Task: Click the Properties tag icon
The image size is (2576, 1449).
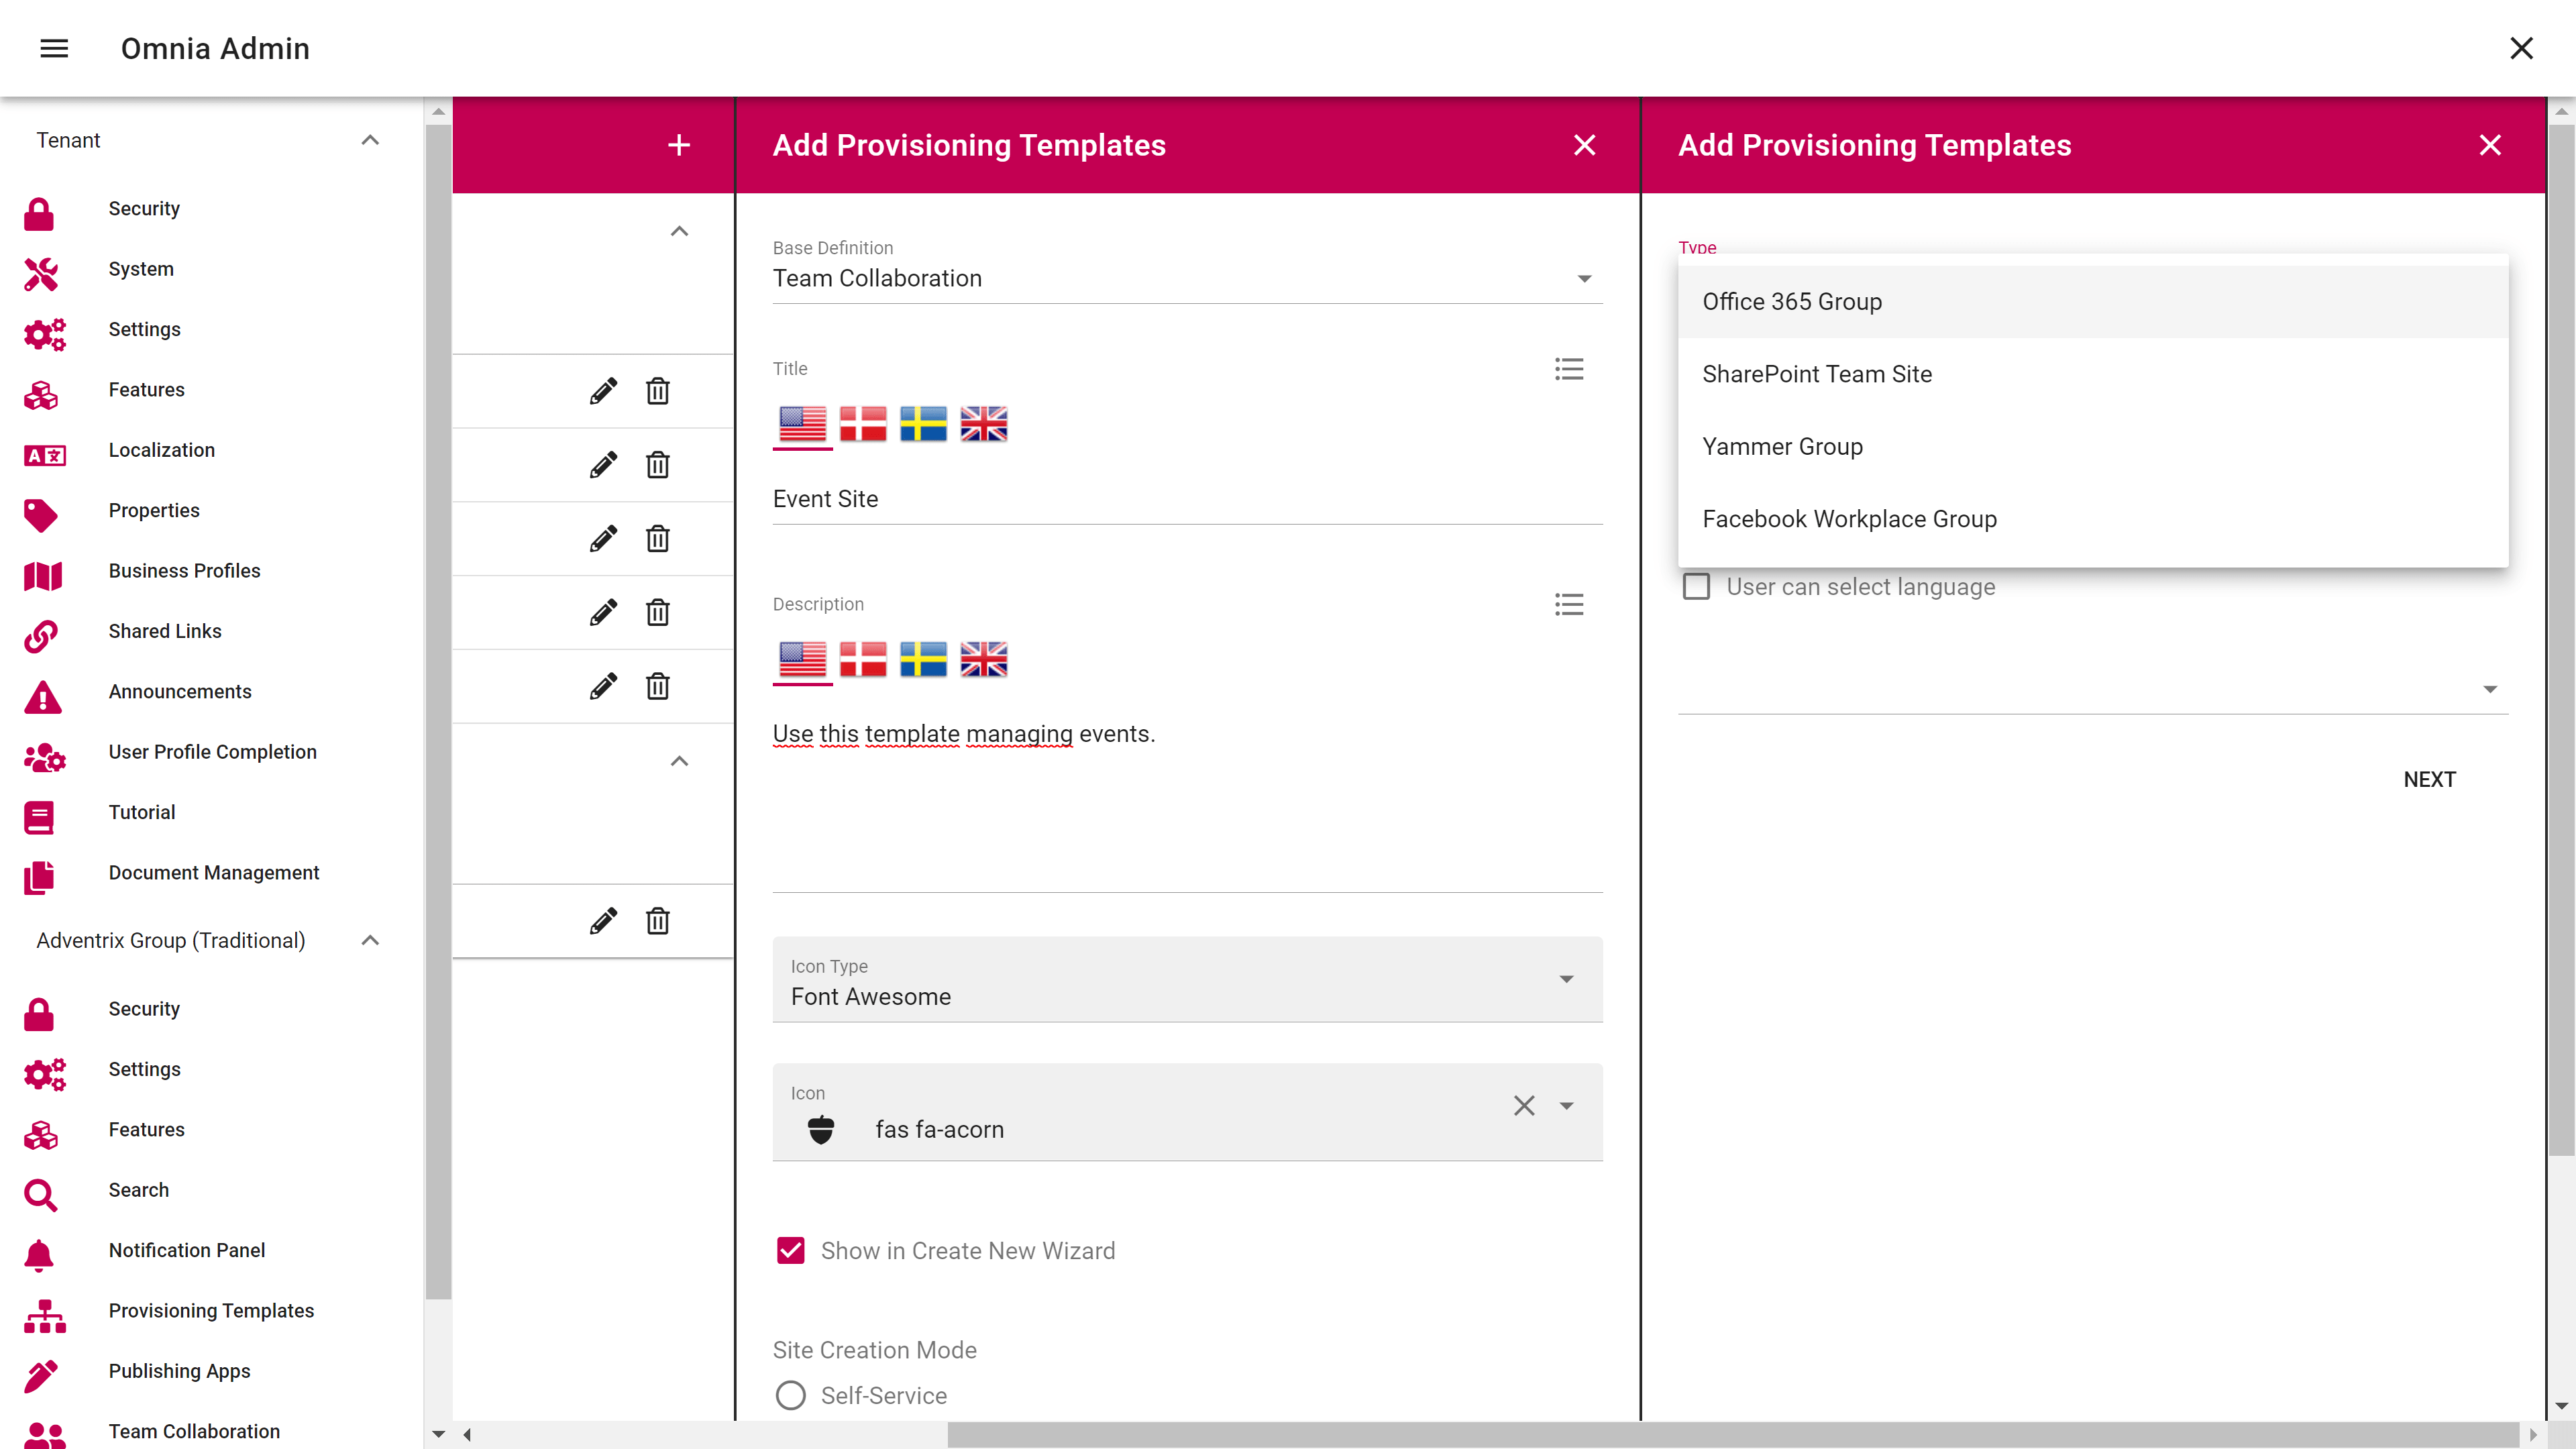Action: tap(41, 515)
